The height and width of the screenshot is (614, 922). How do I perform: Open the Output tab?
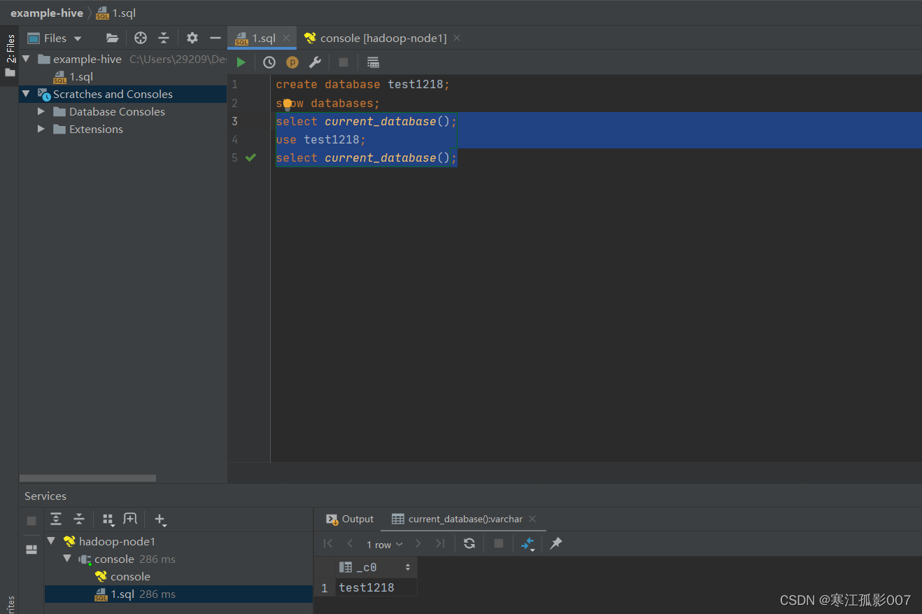(x=350, y=519)
